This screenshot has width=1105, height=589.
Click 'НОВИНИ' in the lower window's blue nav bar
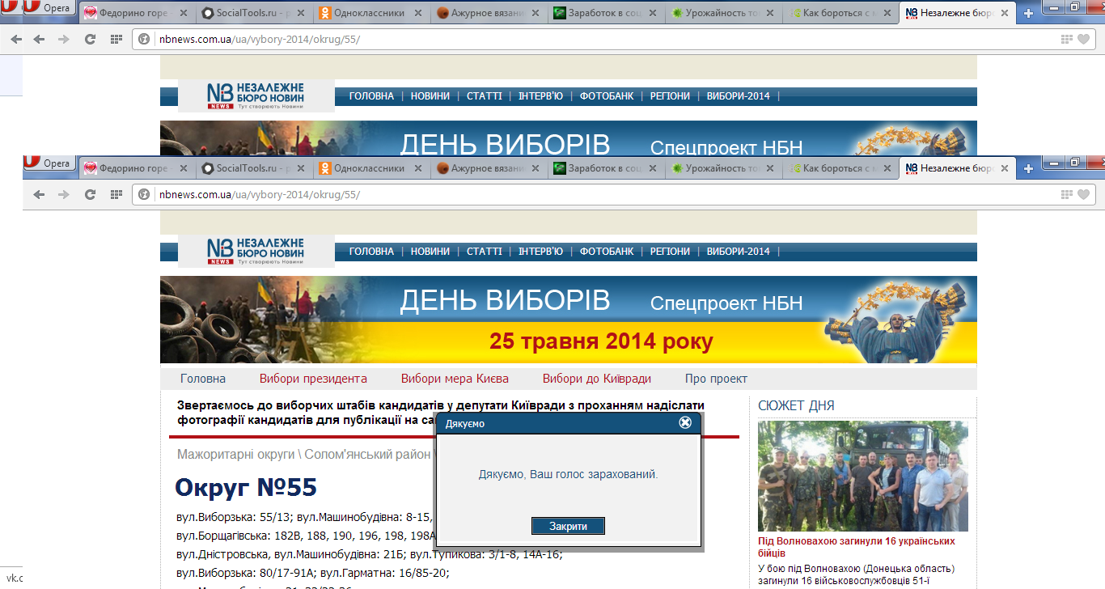[430, 252]
